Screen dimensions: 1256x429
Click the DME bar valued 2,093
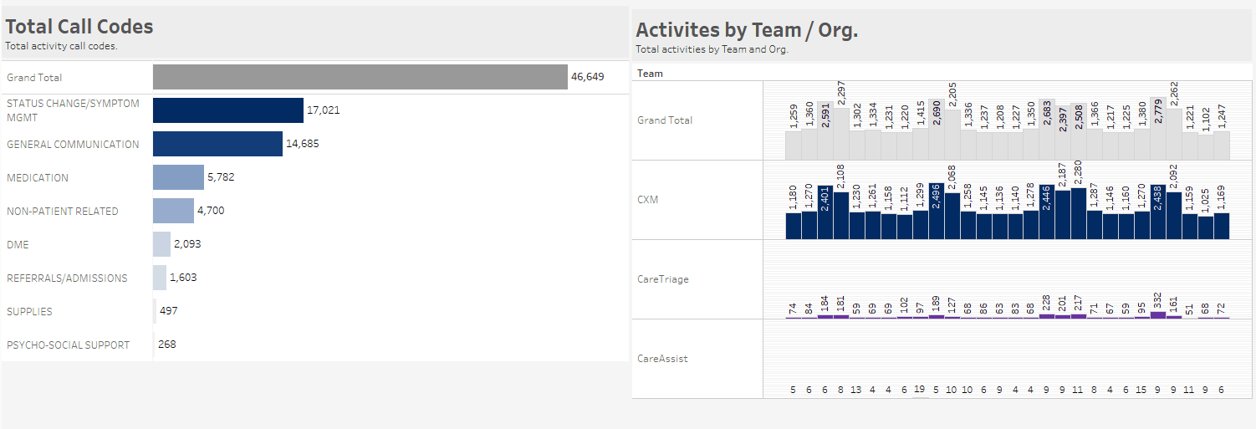(161, 244)
